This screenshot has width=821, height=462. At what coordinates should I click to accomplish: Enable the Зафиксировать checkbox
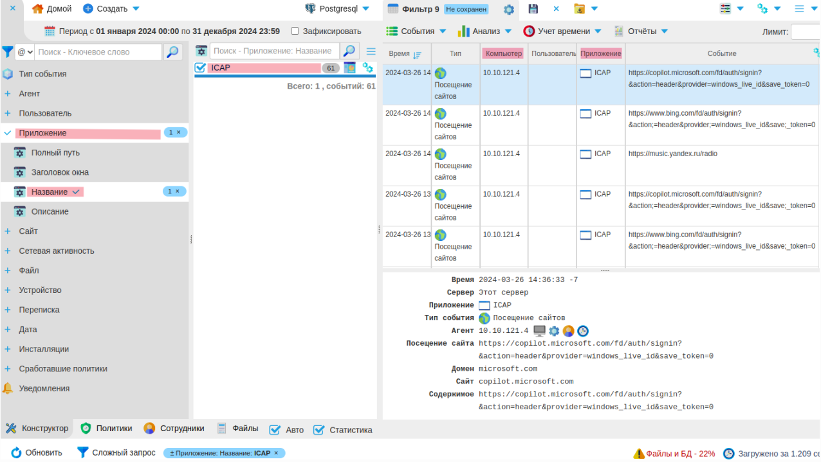295,31
